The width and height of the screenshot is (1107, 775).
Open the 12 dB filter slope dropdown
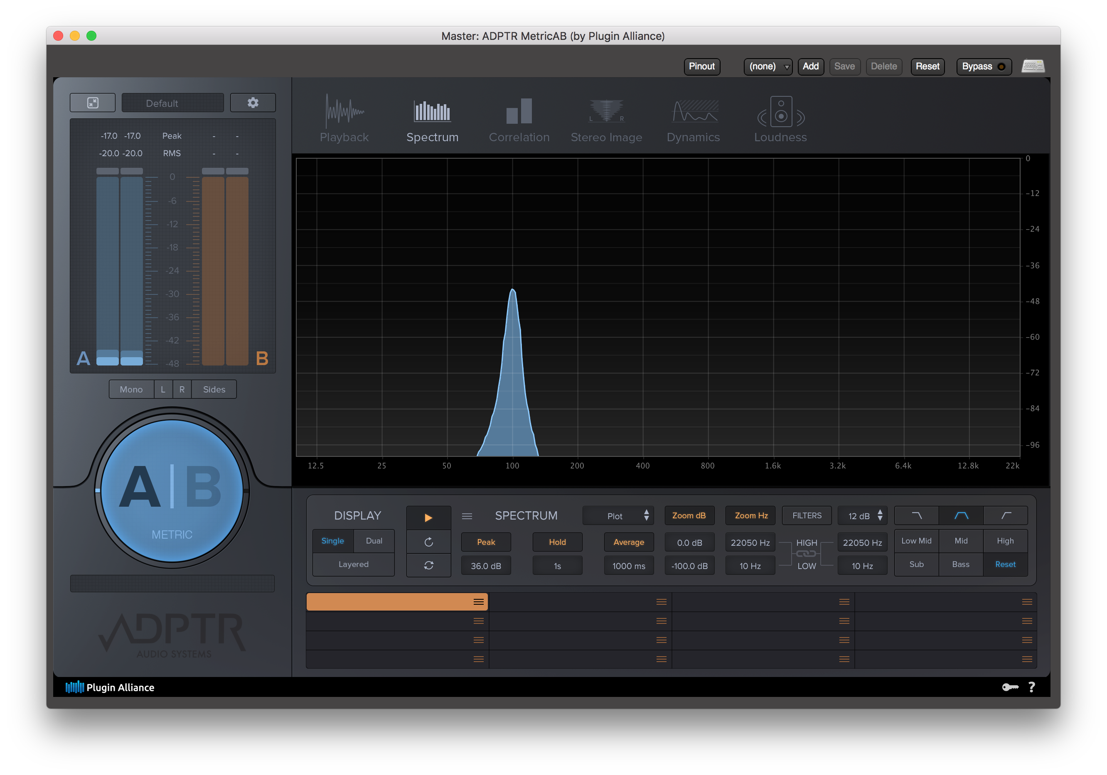[863, 516]
